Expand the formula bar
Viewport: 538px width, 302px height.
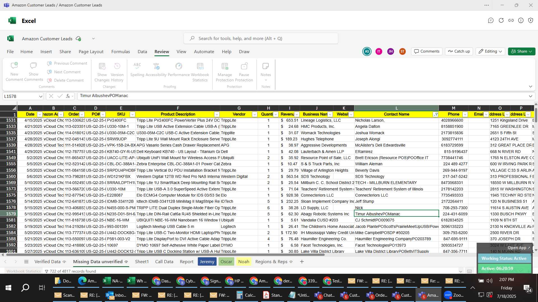click(530, 96)
